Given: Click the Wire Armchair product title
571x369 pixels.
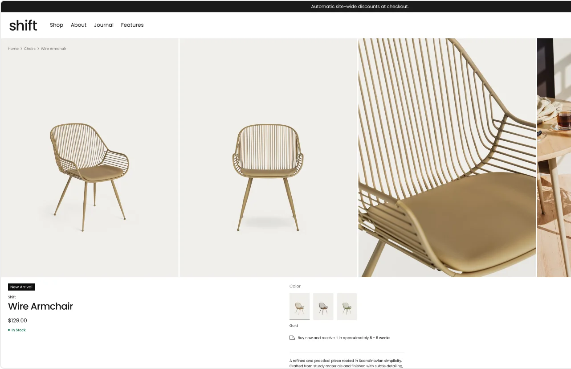Looking at the screenshot, I should [41, 307].
